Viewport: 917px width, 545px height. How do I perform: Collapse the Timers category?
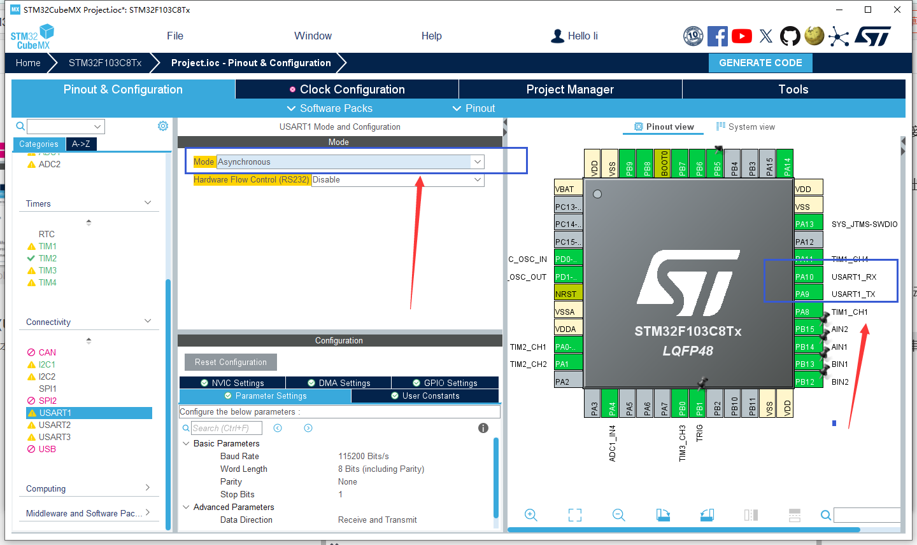point(148,203)
